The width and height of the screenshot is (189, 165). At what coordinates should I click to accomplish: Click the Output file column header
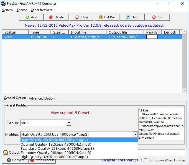pos(125,32)
